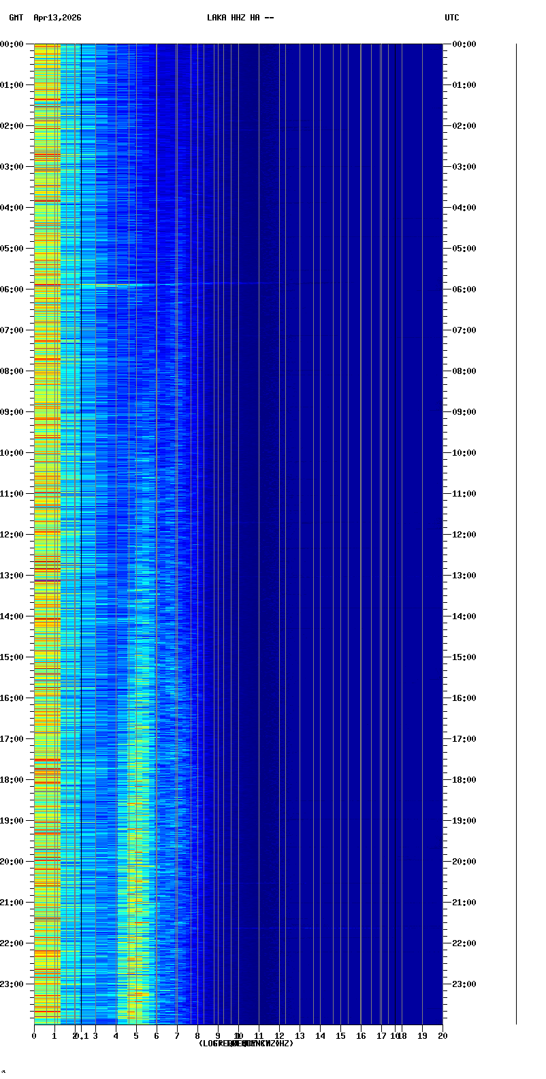
Task: Click the 21:00 label on the UTC axis
Action: [464, 903]
